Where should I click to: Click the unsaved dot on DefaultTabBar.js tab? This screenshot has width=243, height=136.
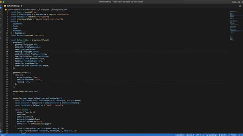coord(21,6)
